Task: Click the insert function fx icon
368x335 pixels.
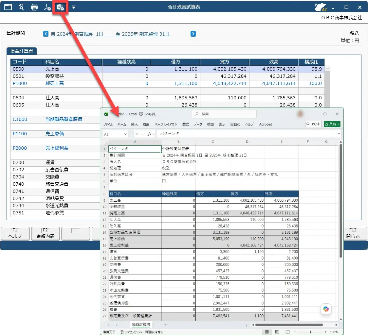Action: click(150, 134)
